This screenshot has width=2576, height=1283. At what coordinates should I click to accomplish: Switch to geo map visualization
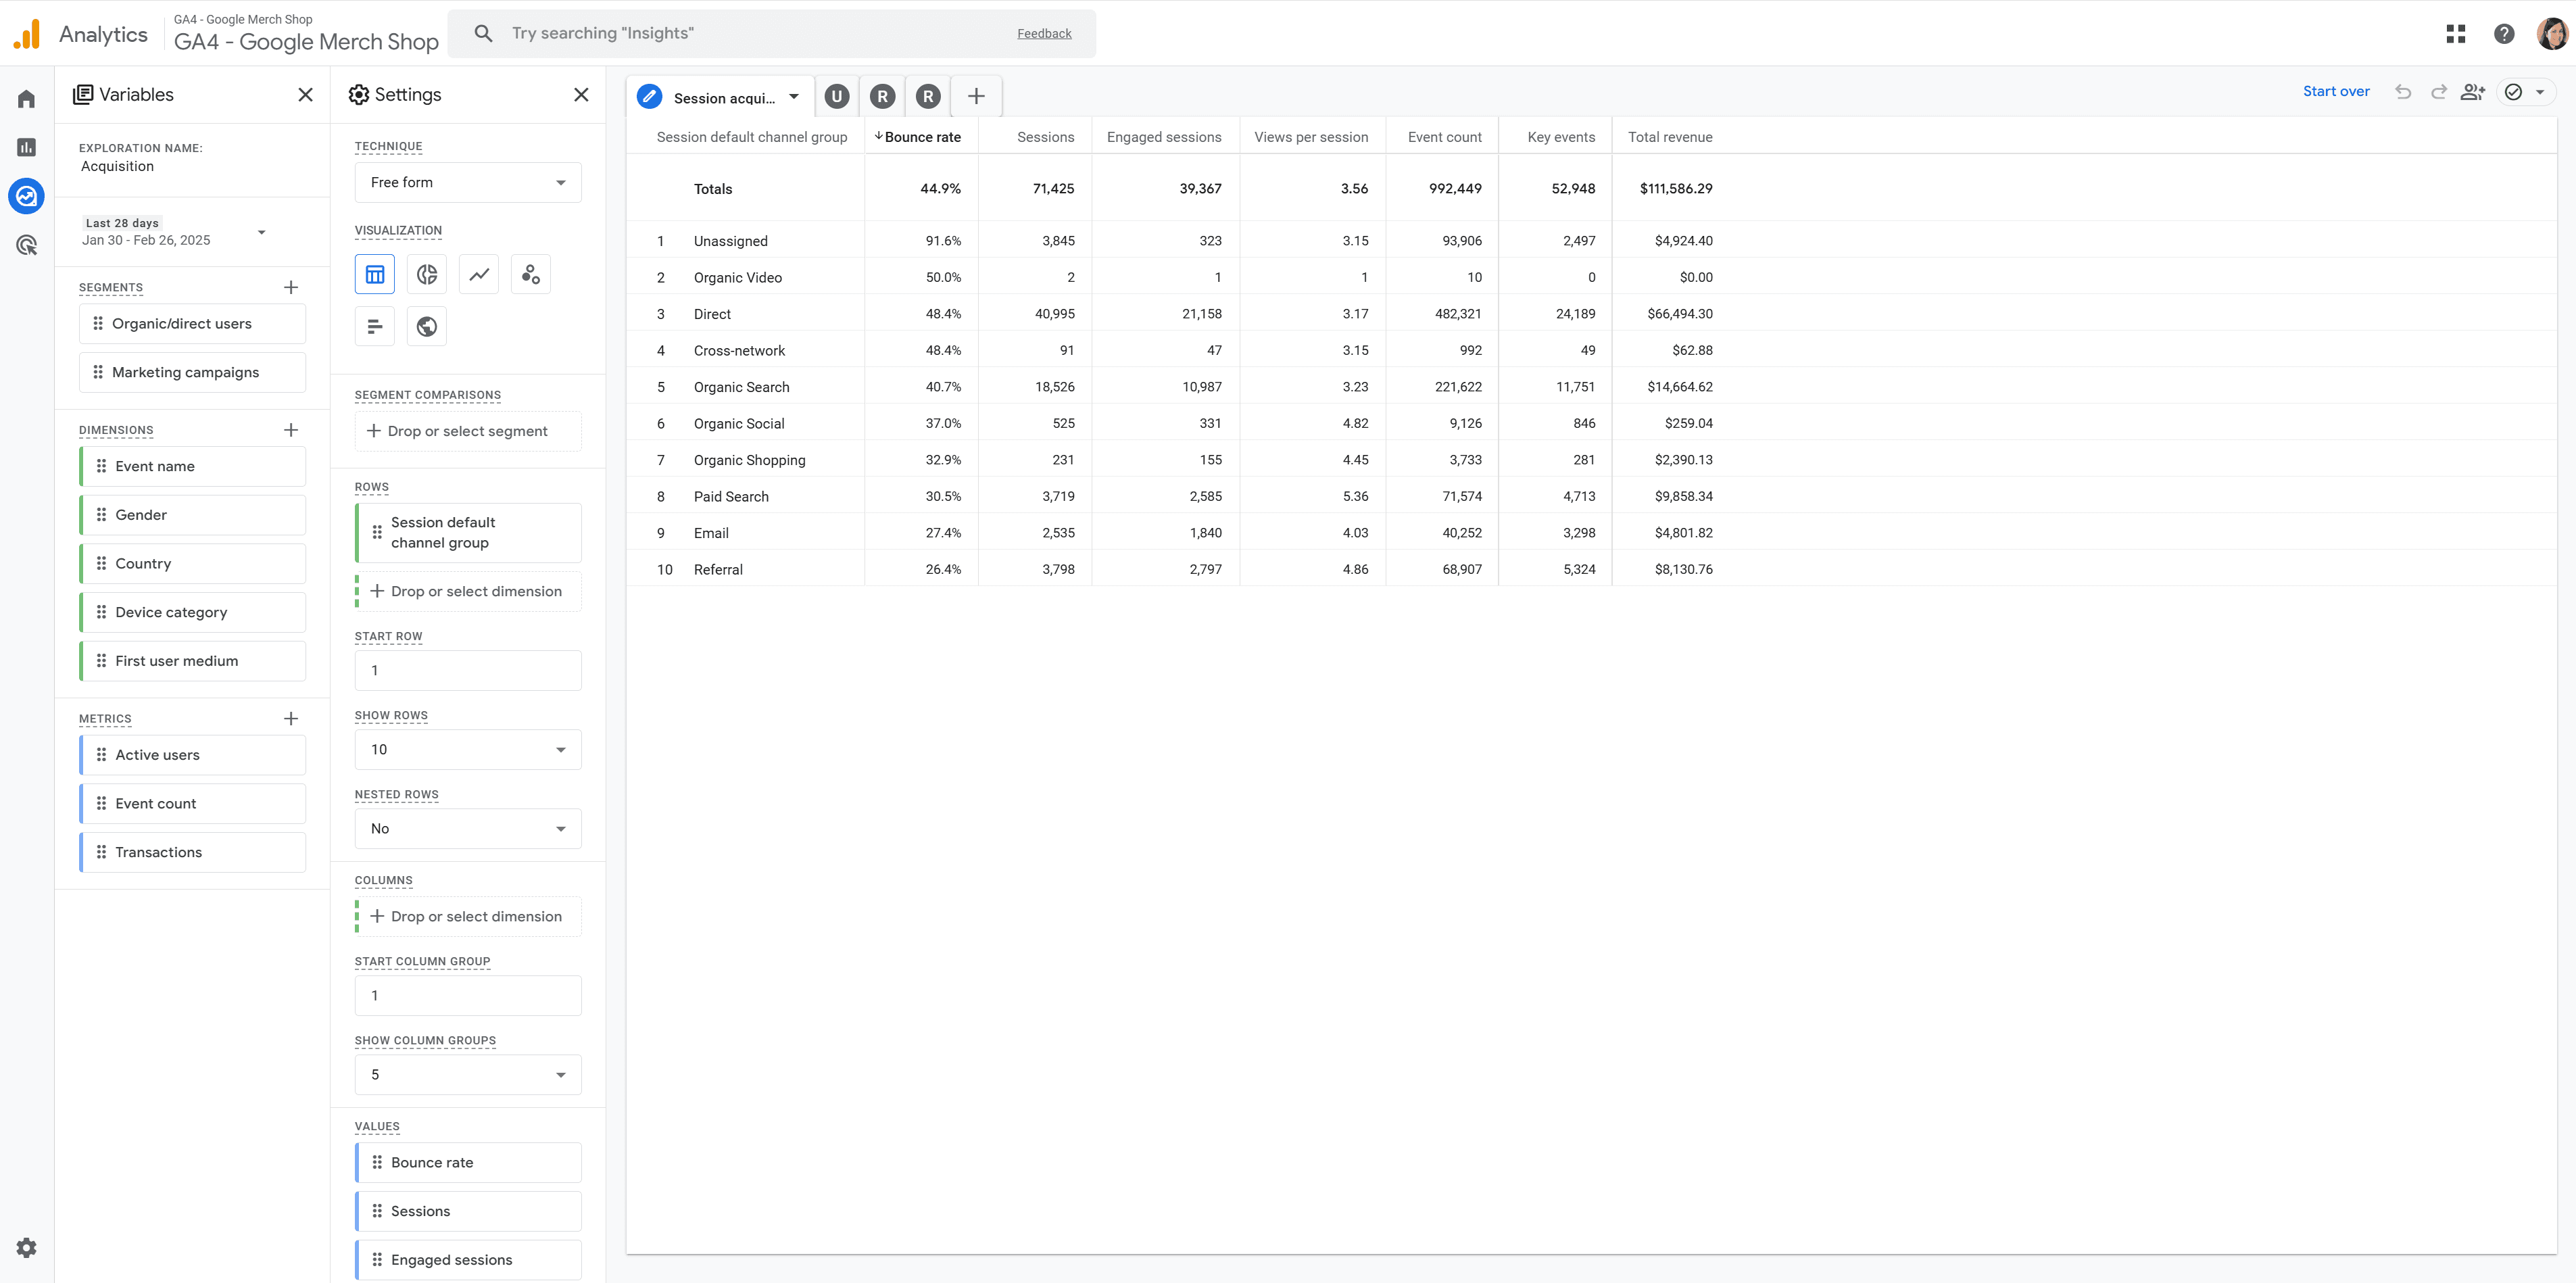[x=427, y=326]
